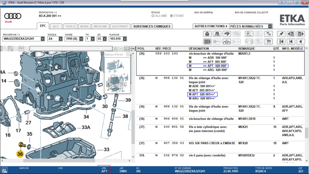Click the single shopping cart icon

click(268, 42)
